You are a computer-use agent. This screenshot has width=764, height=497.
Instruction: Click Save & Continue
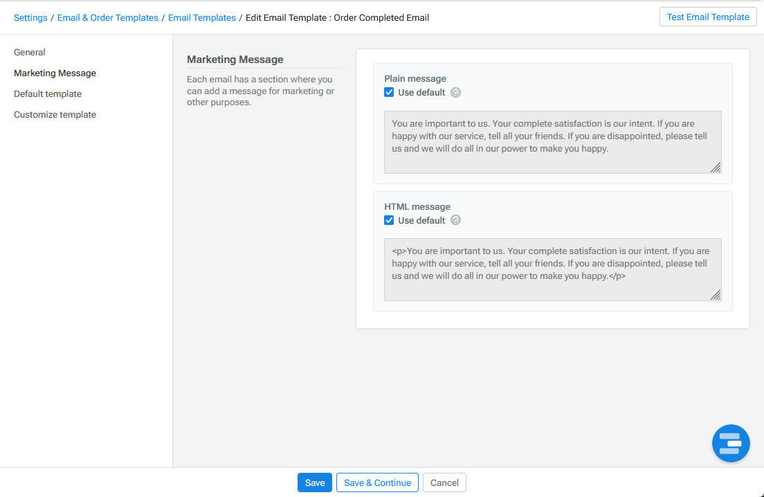(x=378, y=482)
